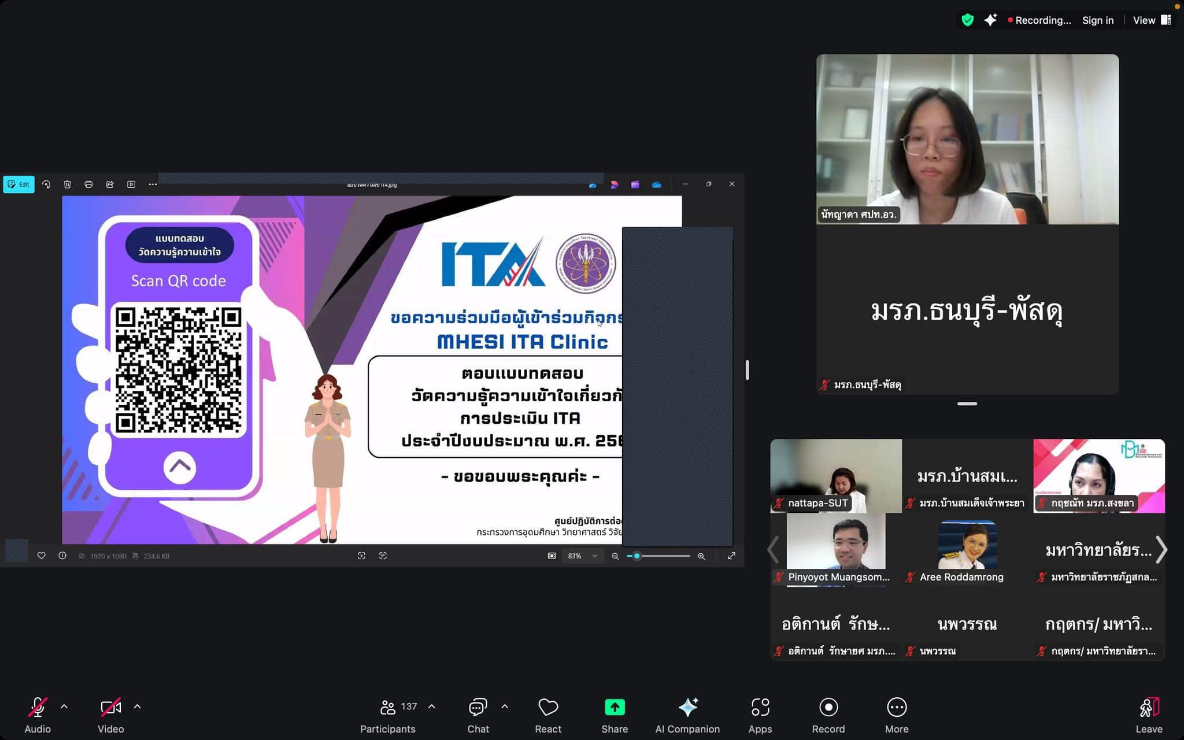Open the View layout menu
Image resolution: width=1184 pixels, height=740 pixels.
[x=1152, y=20]
